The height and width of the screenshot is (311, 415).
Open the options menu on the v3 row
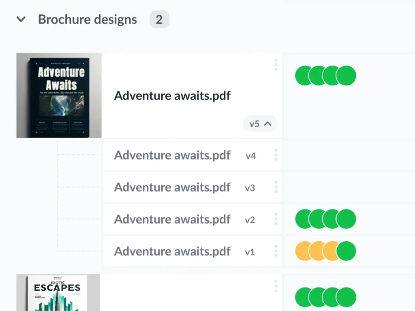(276, 187)
